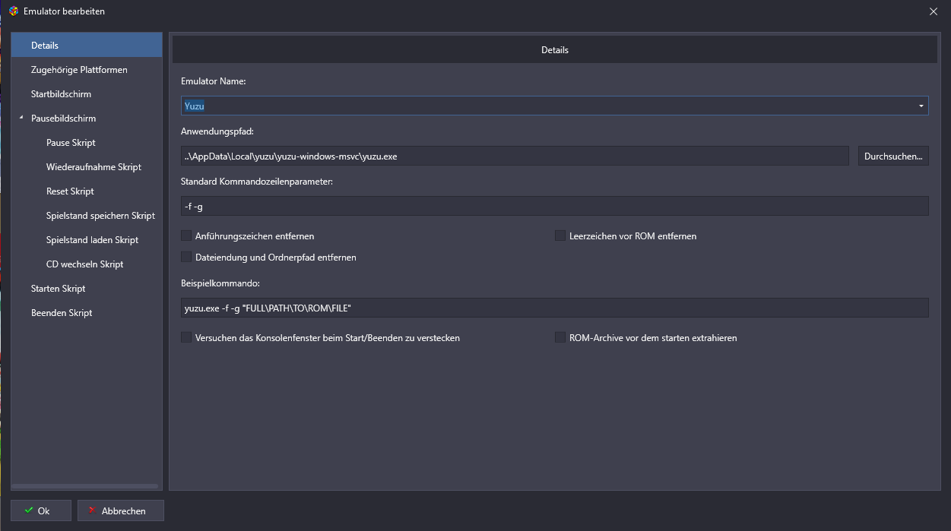Toggle Leerzeichen vor ROM entfernen checkbox

click(x=560, y=235)
